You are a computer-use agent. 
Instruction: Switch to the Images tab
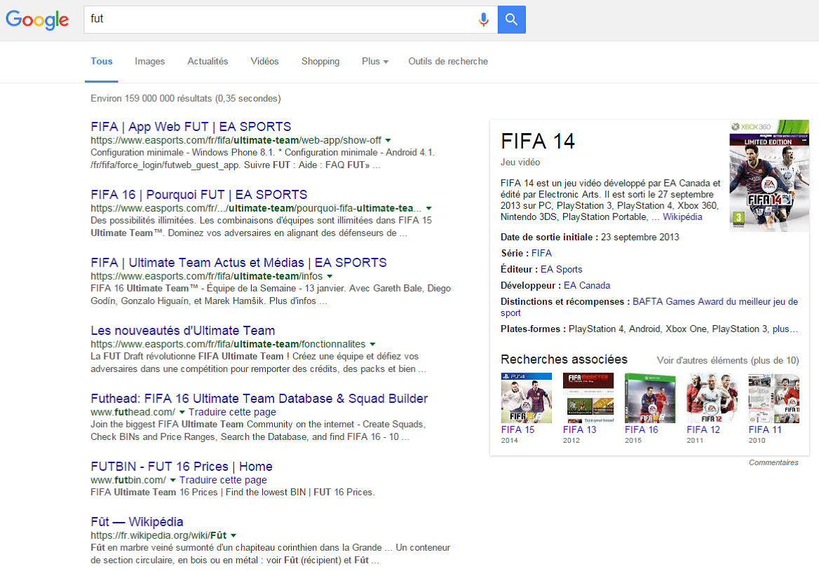pos(150,62)
